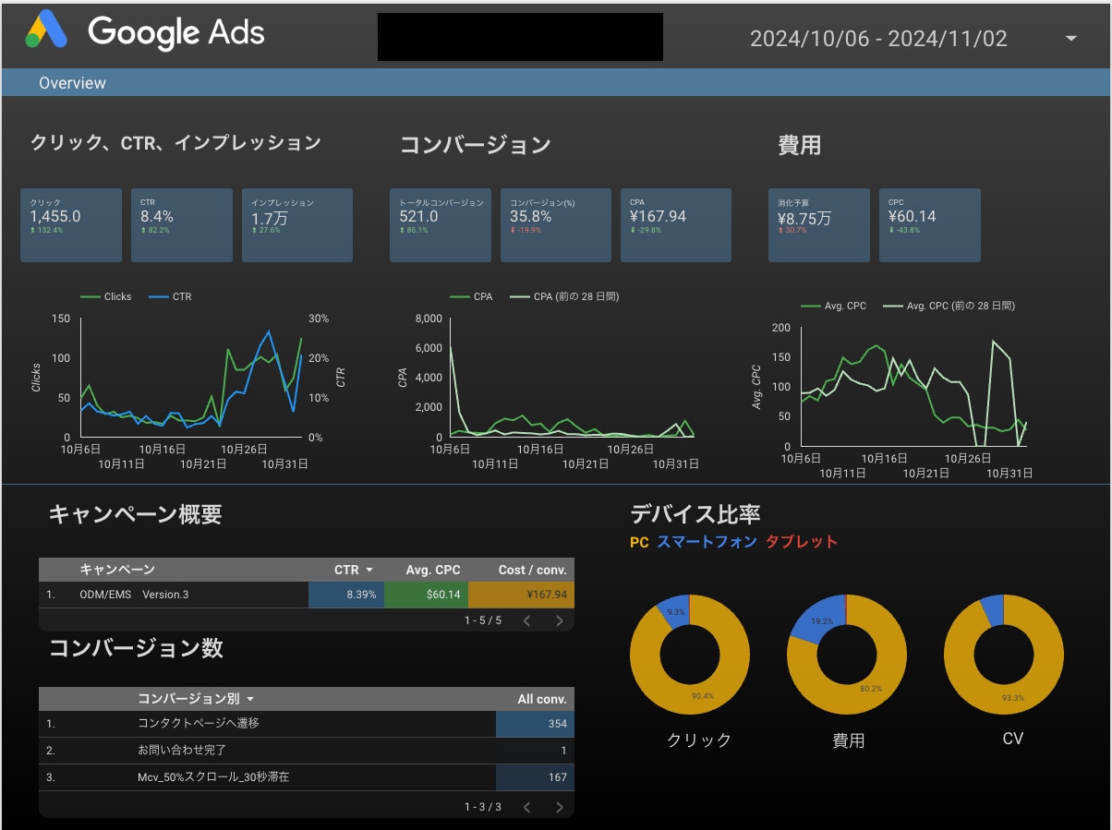This screenshot has width=1112, height=830.
Task: Click the コンバージョン数 section heading
Action: 136,648
